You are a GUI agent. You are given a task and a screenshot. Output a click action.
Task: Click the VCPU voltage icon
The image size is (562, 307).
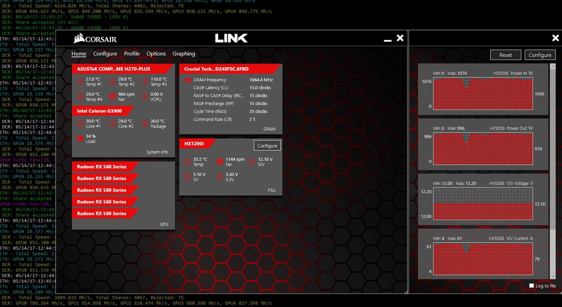coord(145,96)
